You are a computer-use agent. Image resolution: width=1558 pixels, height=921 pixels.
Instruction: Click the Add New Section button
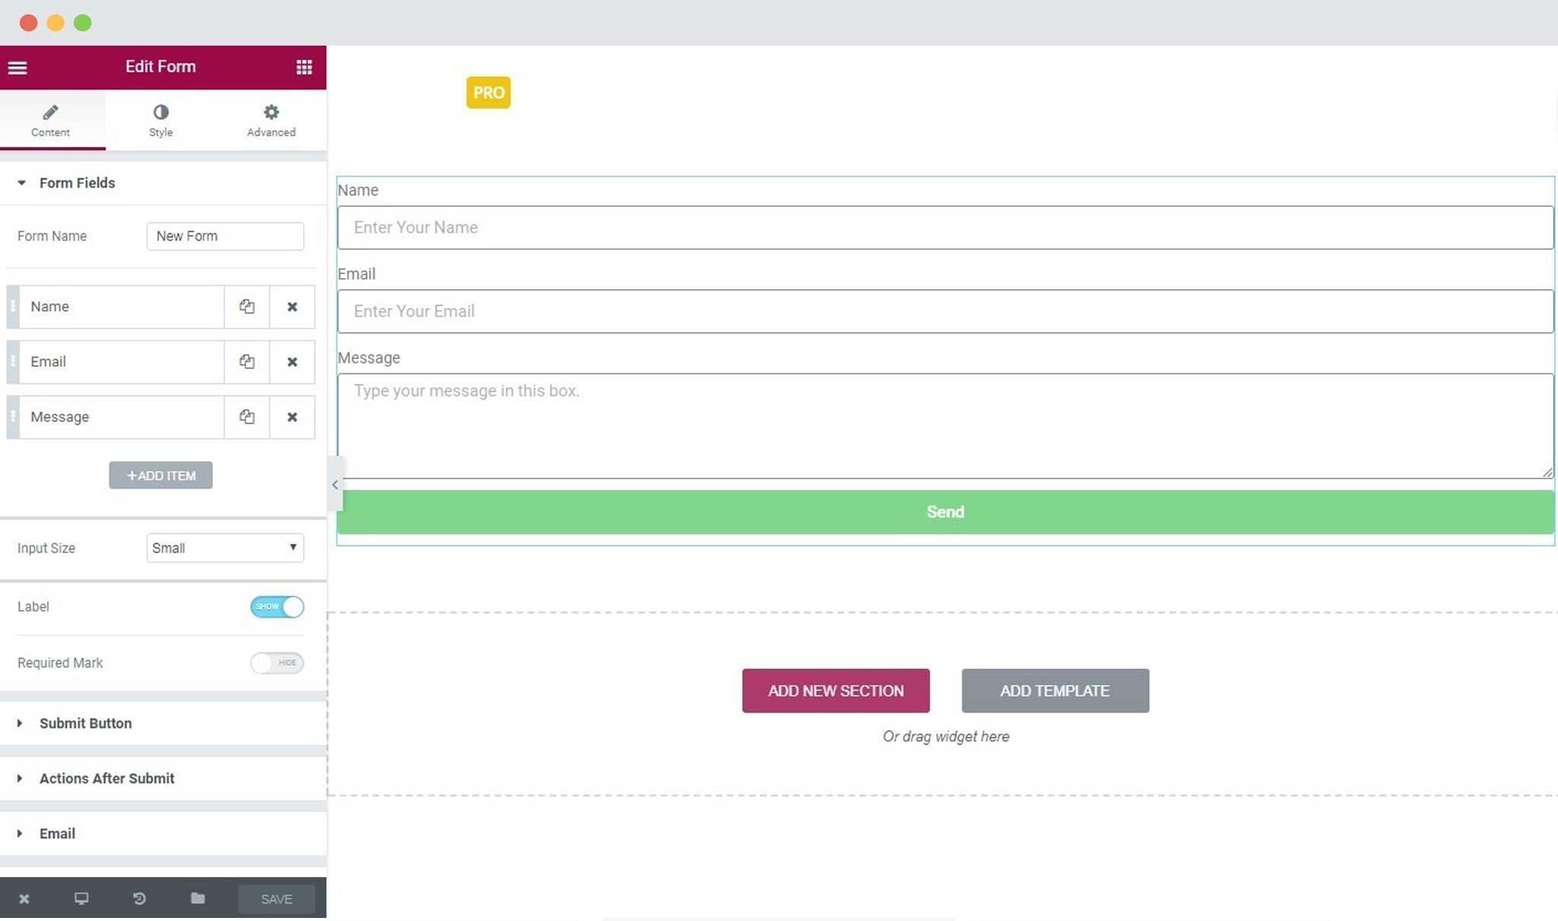[835, 691]
